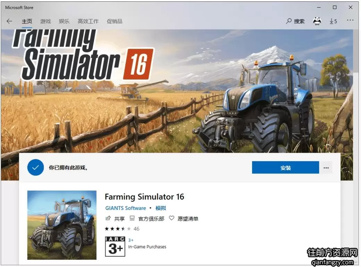Click the blue owned checkmark badge

[x=35, y=167]
